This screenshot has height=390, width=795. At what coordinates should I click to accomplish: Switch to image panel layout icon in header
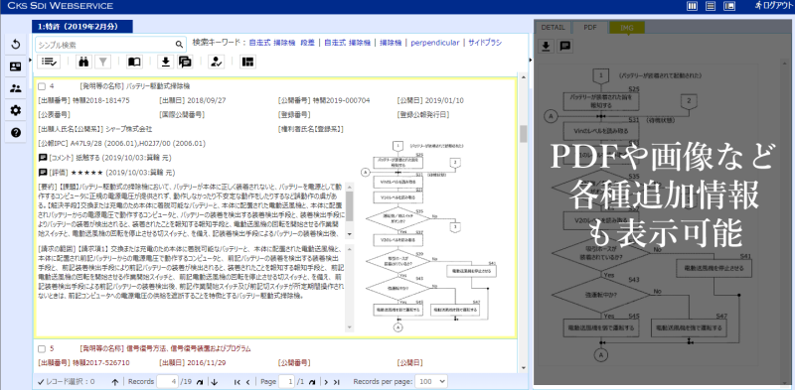tap(729, 6)
